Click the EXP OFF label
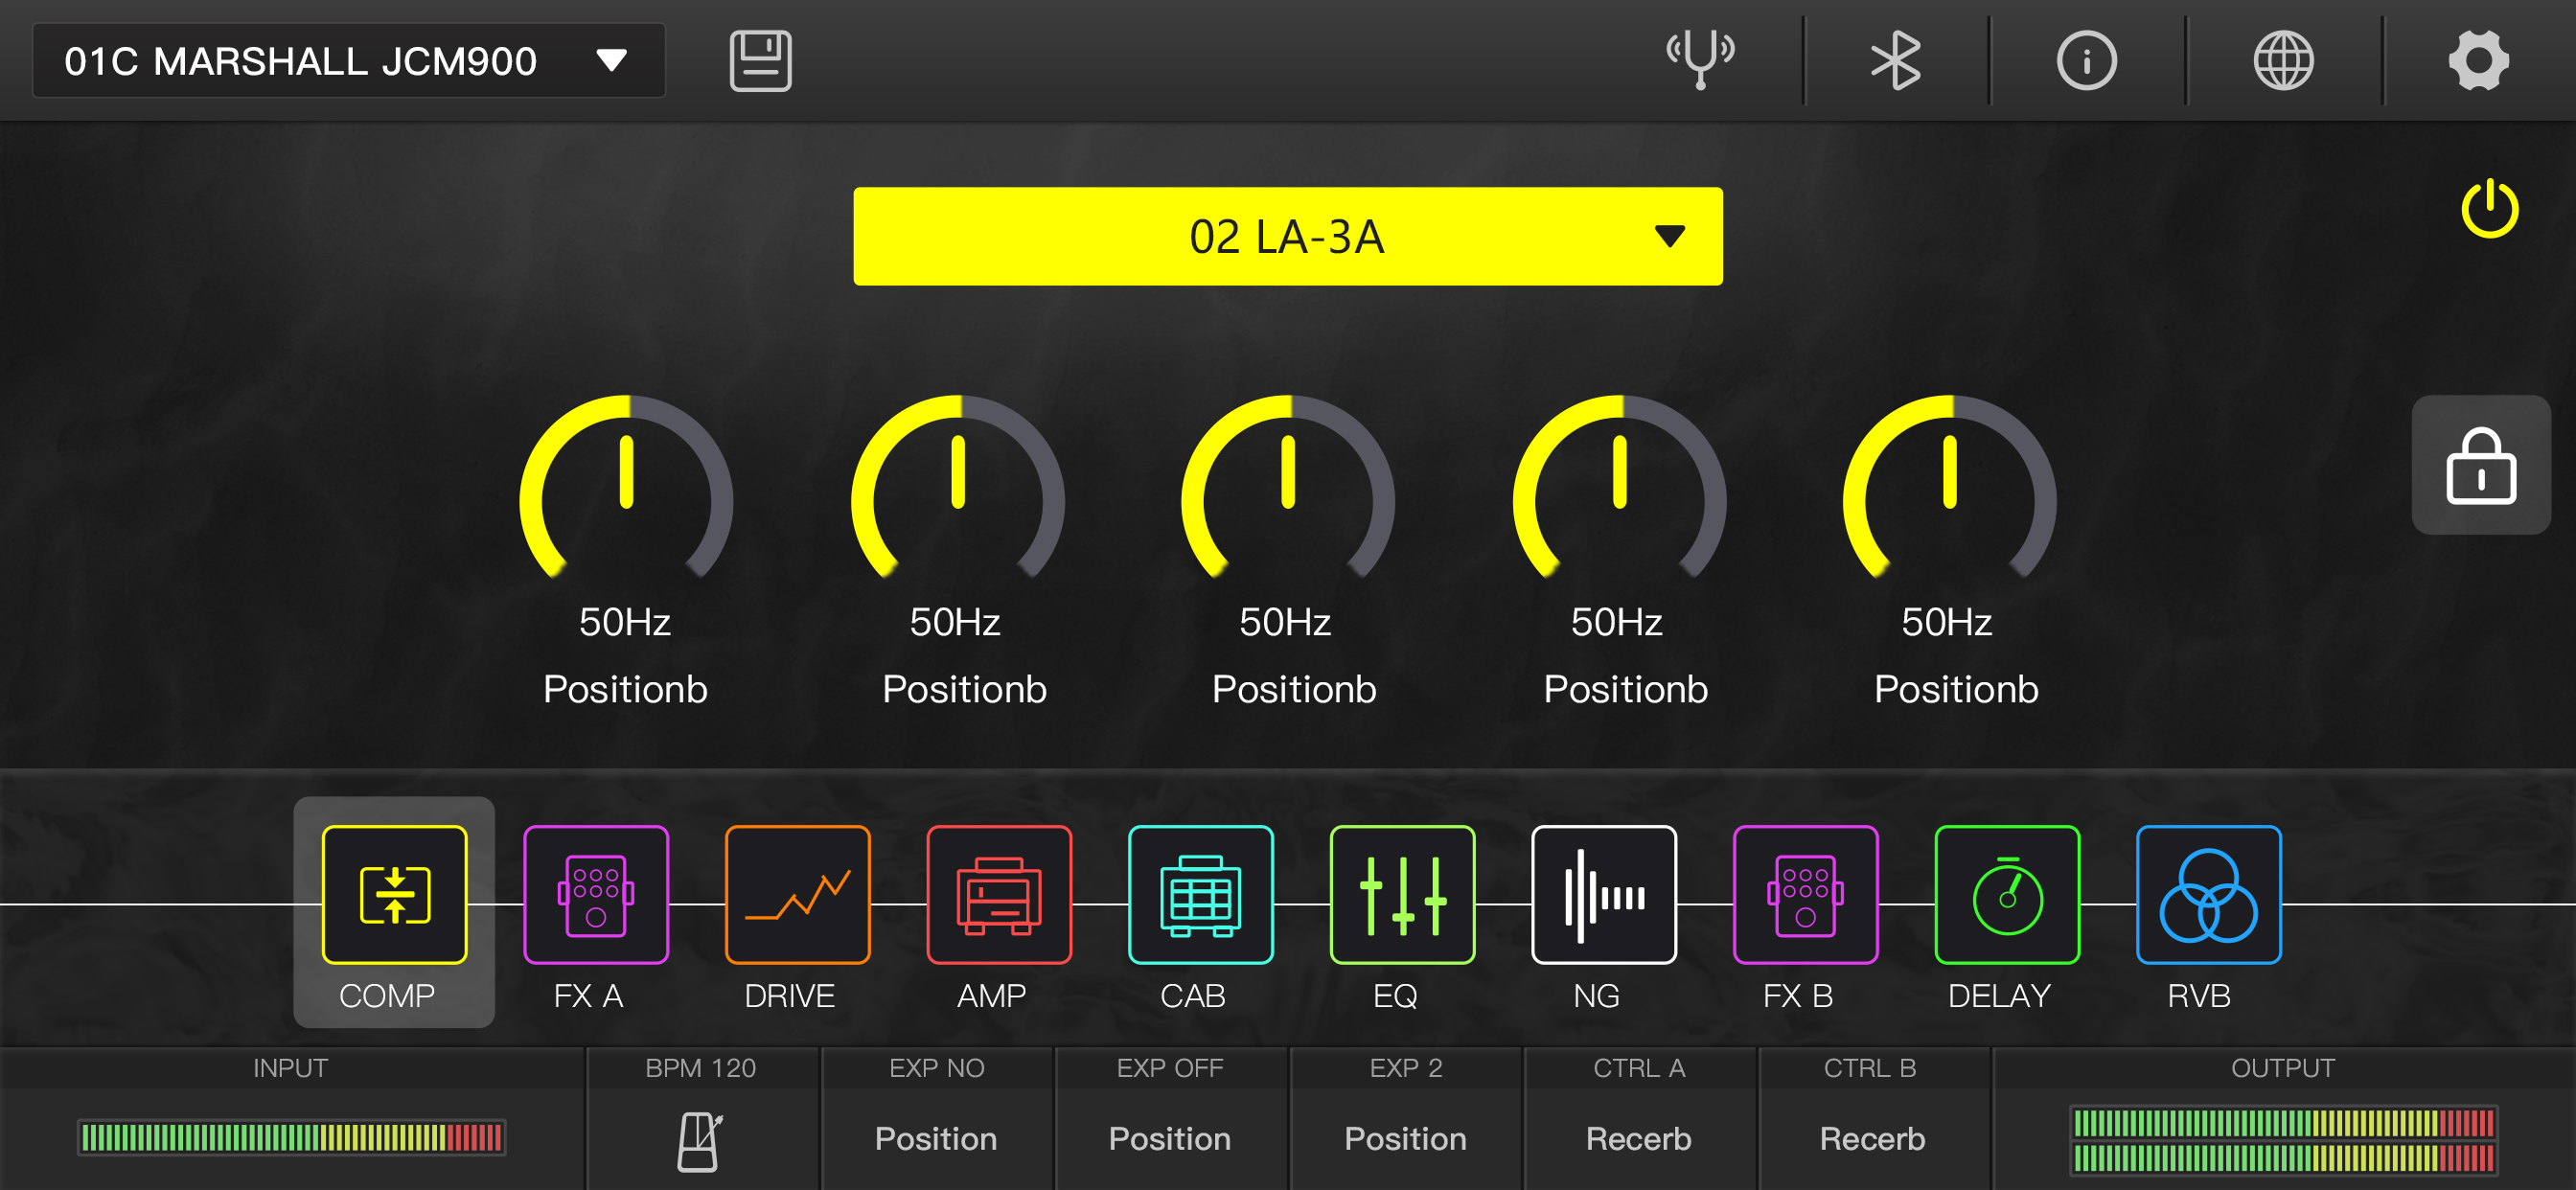The height and width of the screenshot is (1190, 2576). 1170,1068
